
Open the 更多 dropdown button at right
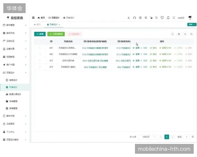(x=192, y=25)
